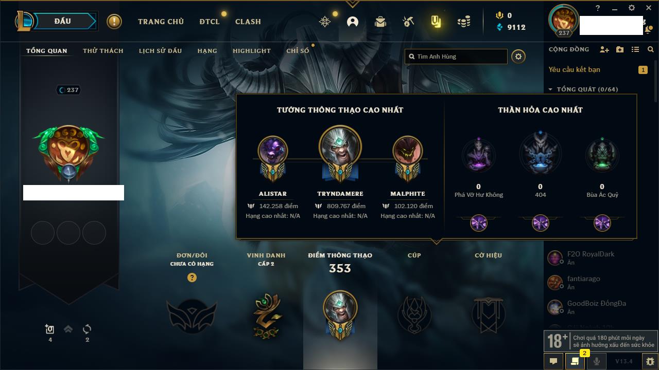
Task: Open the Crafting hammer icon
Action: coord(408,22)
